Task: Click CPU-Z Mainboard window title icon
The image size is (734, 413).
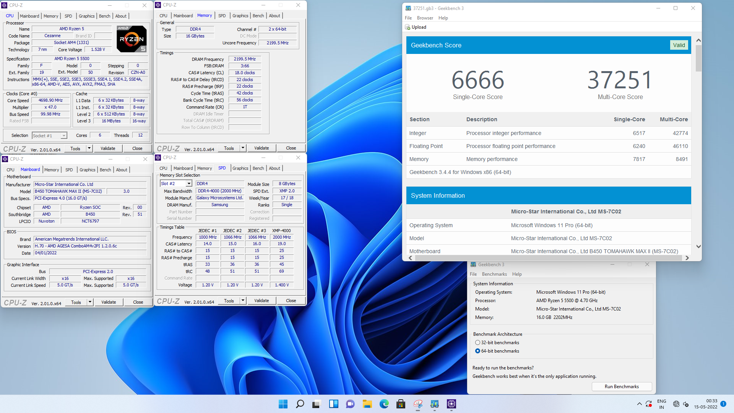Action: 5,159
